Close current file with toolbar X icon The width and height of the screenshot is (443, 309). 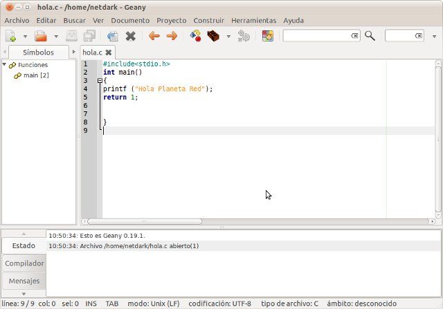[130, 36]
